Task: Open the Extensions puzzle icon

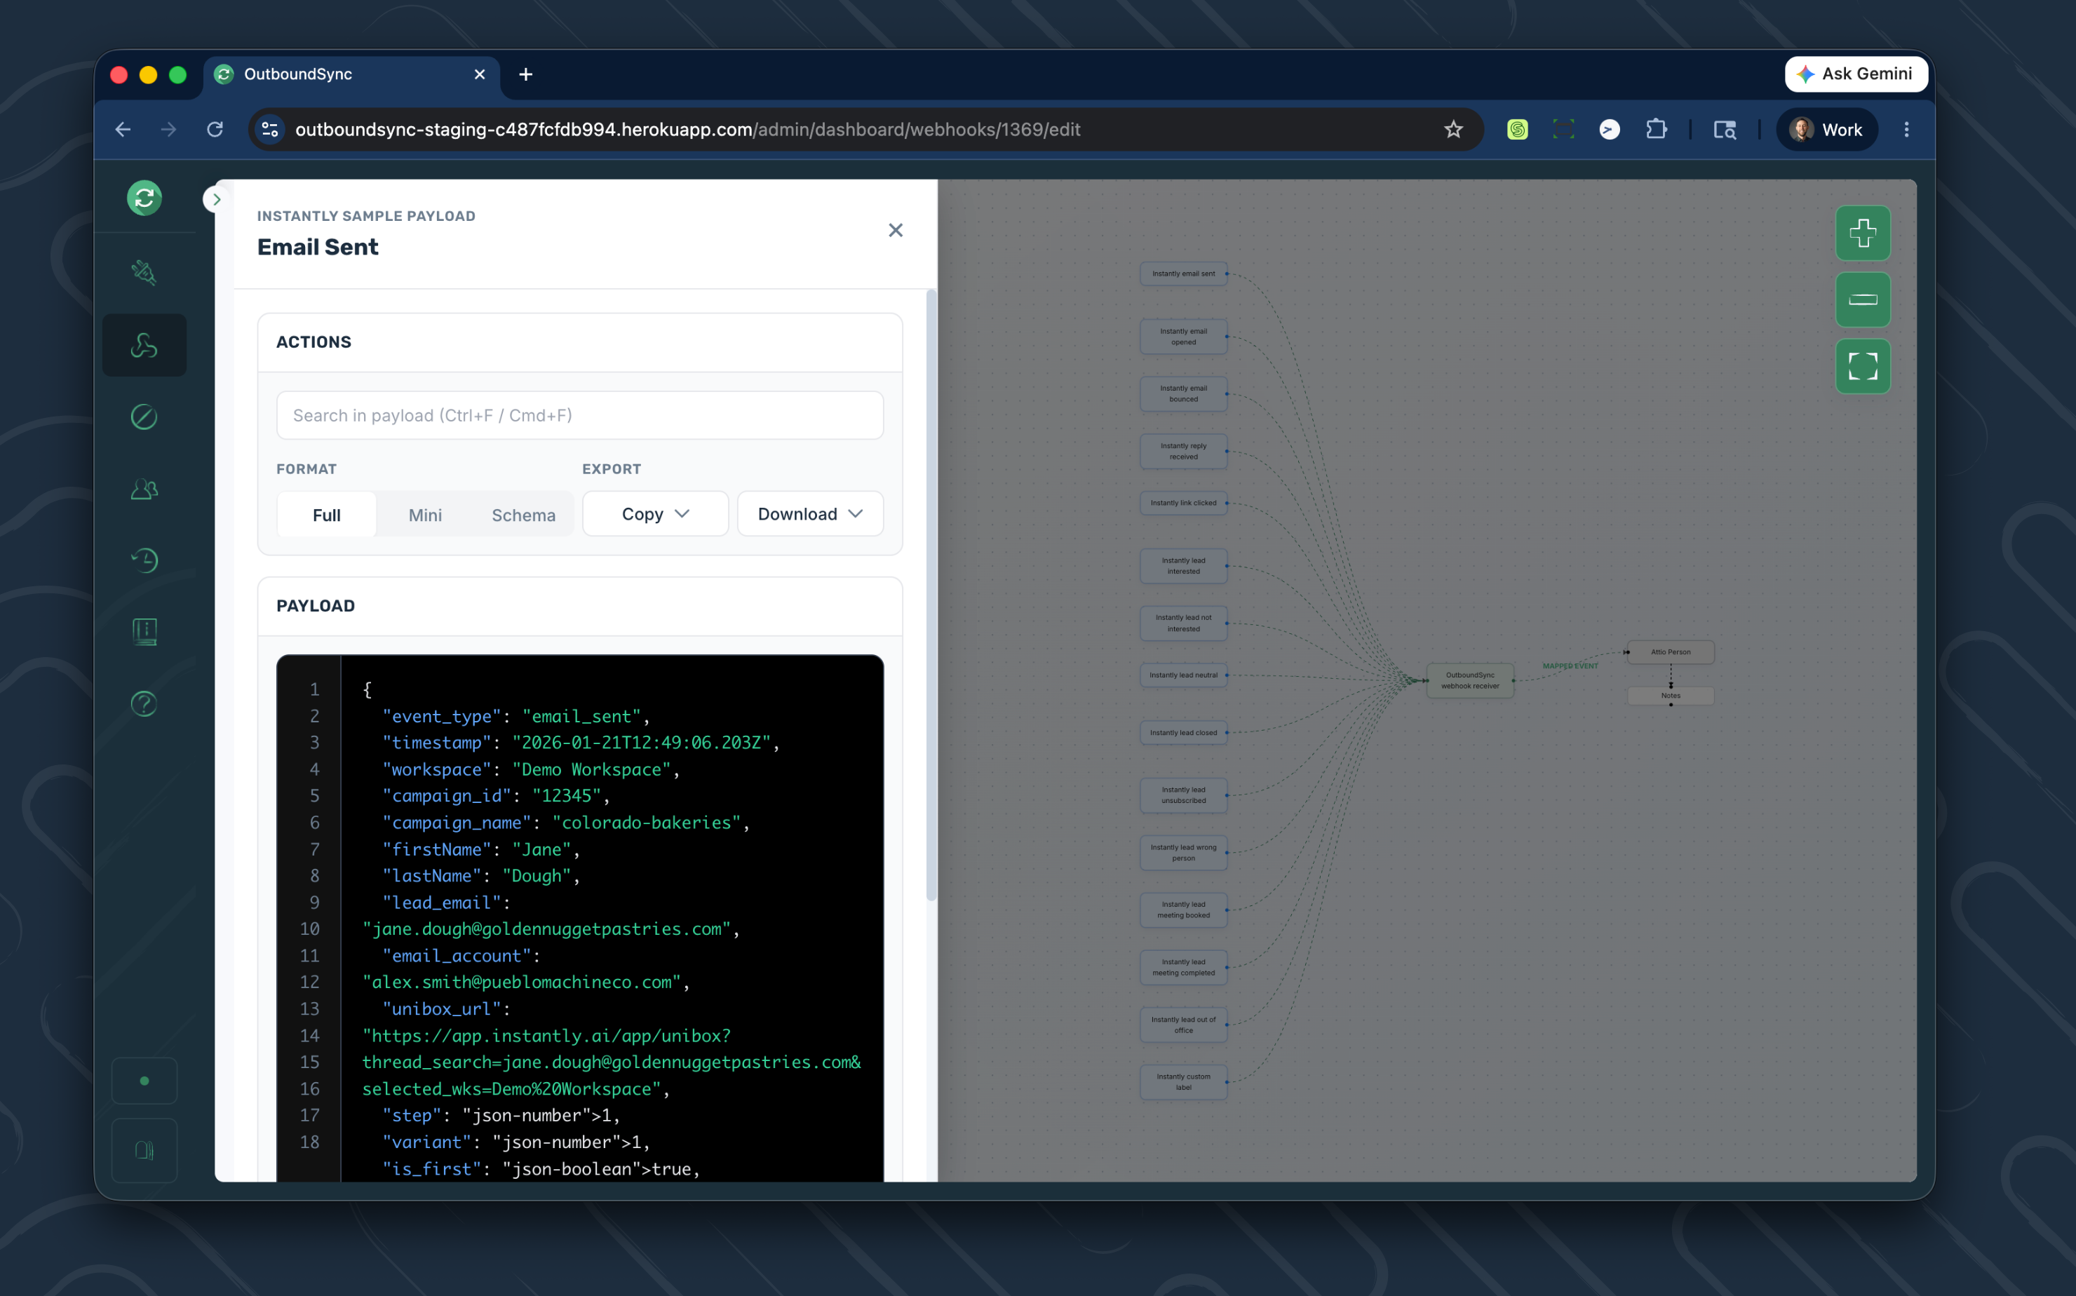Action: (1656, 130)
